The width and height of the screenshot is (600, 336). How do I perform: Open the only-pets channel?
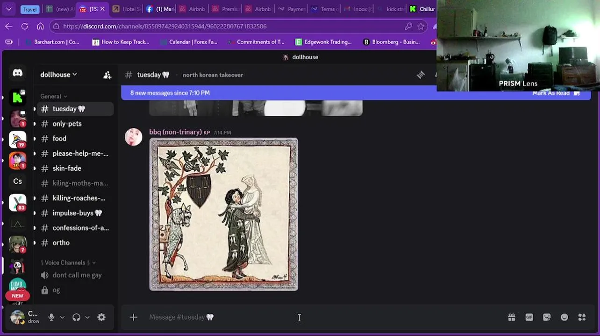click(x=73, y=124)
